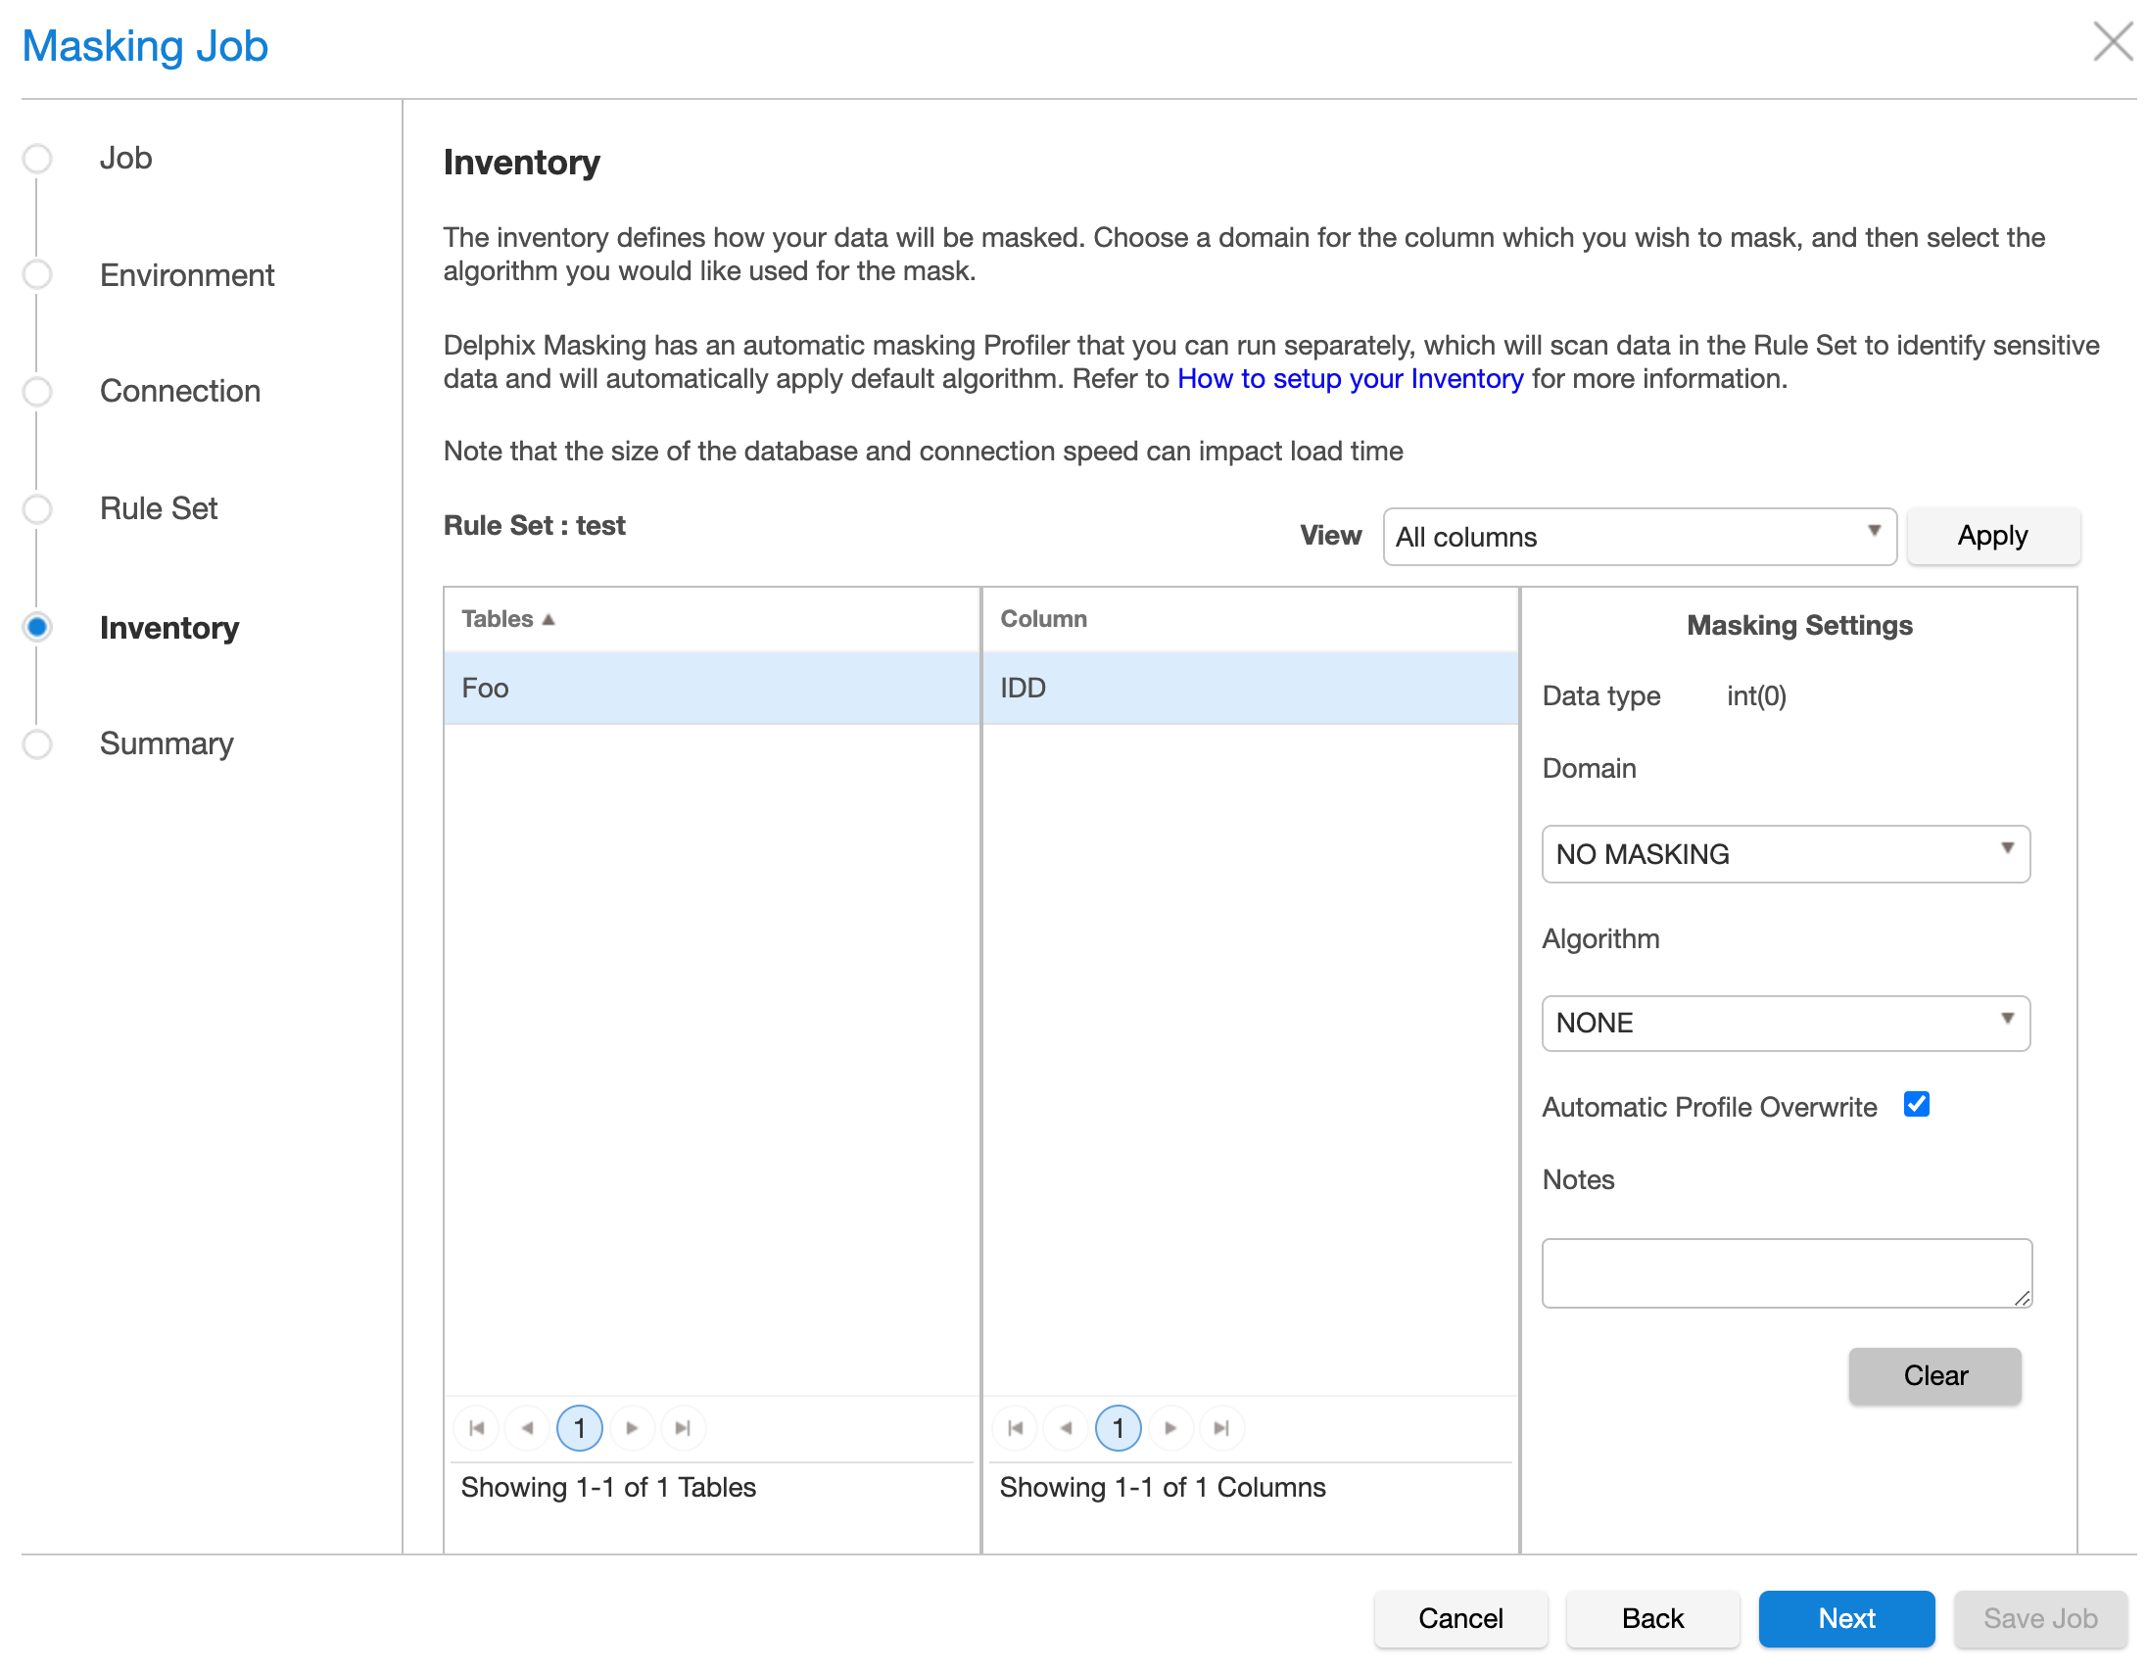Go to next page of Tables pager

point(632,1428)
